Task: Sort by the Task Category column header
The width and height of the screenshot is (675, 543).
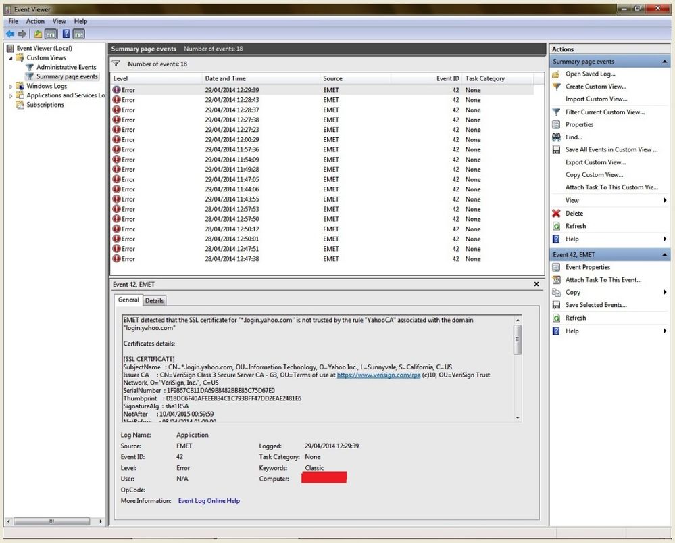Action: point(498,78)
